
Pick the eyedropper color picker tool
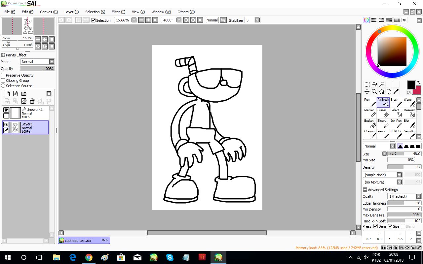coord(396,92)
